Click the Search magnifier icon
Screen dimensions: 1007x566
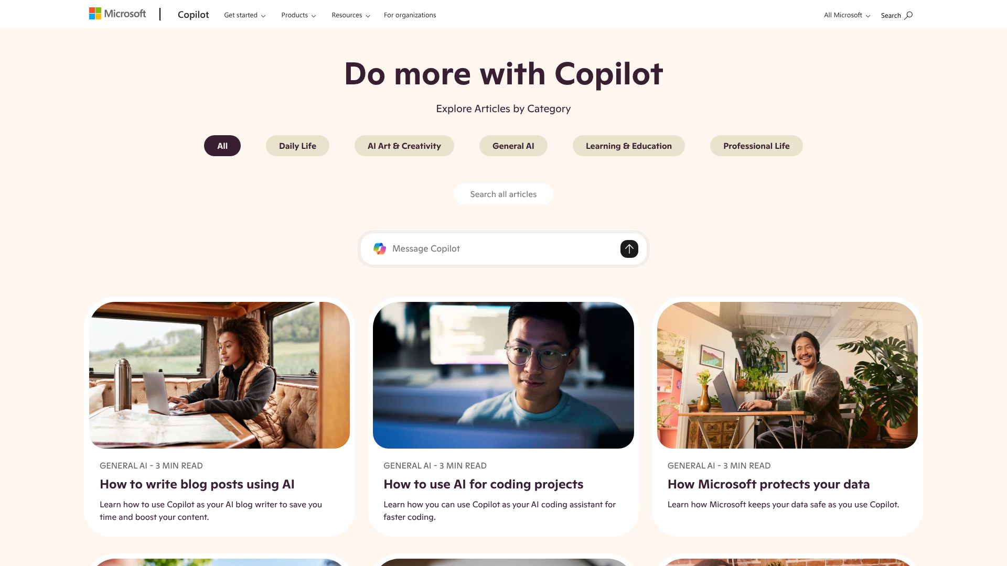click(908, 15)
